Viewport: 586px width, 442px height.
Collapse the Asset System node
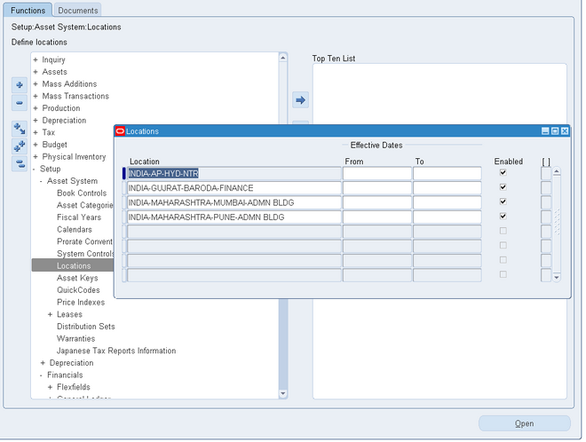tap(41, 181)
